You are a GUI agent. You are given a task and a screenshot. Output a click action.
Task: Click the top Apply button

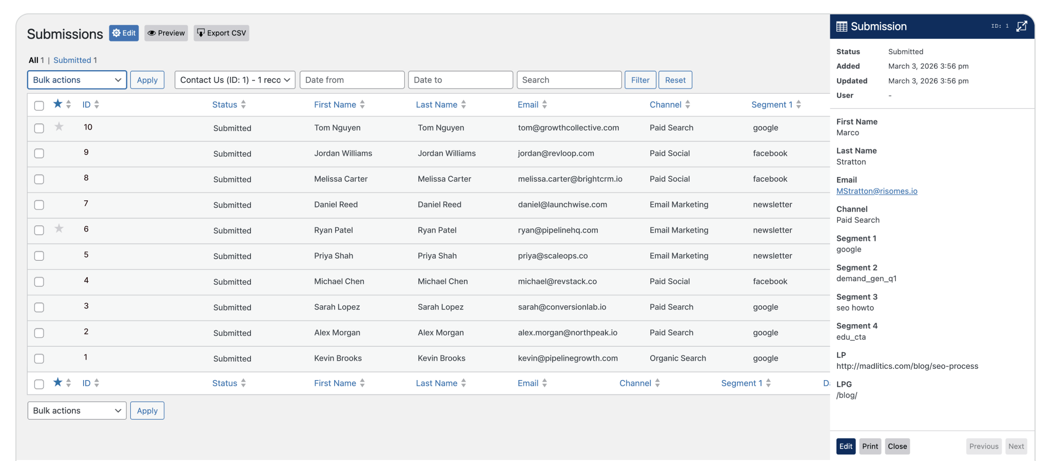pos(147,80)
